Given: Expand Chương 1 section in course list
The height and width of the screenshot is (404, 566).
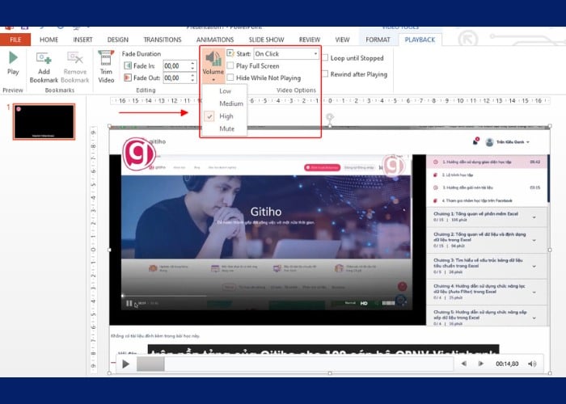Looking at the screenshot, I should click(534, 217).
